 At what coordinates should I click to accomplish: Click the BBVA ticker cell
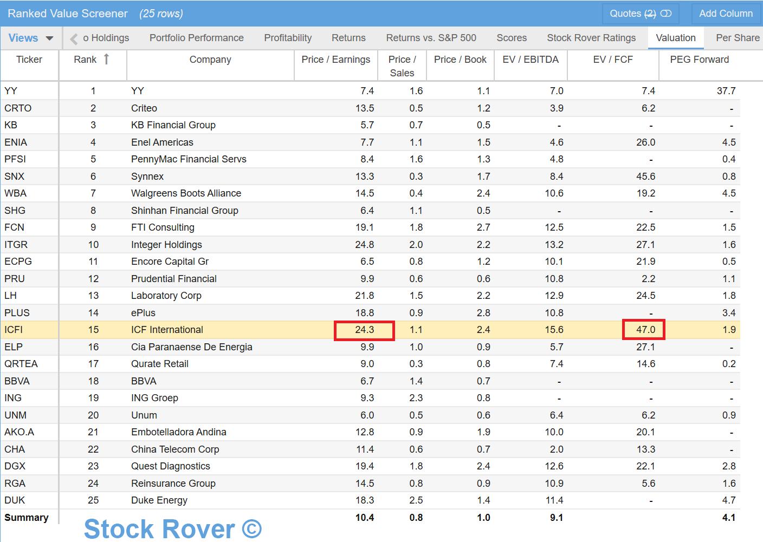tap(29, 381)
